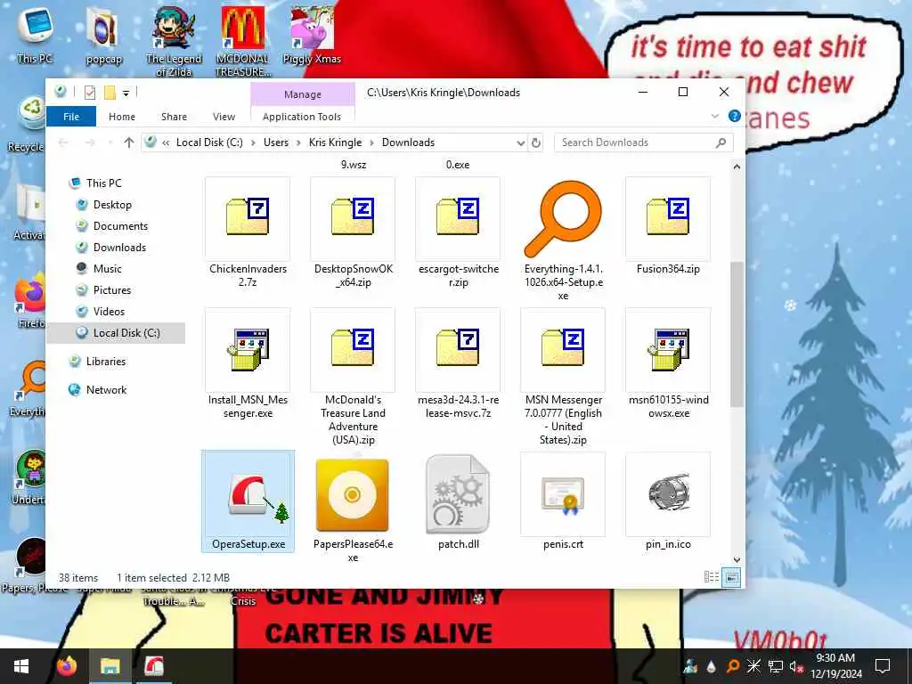Open Libraries in navigation pane

pos(105,362)
